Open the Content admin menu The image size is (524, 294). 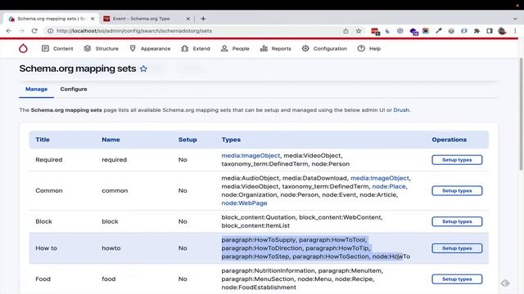coord(57,49)
